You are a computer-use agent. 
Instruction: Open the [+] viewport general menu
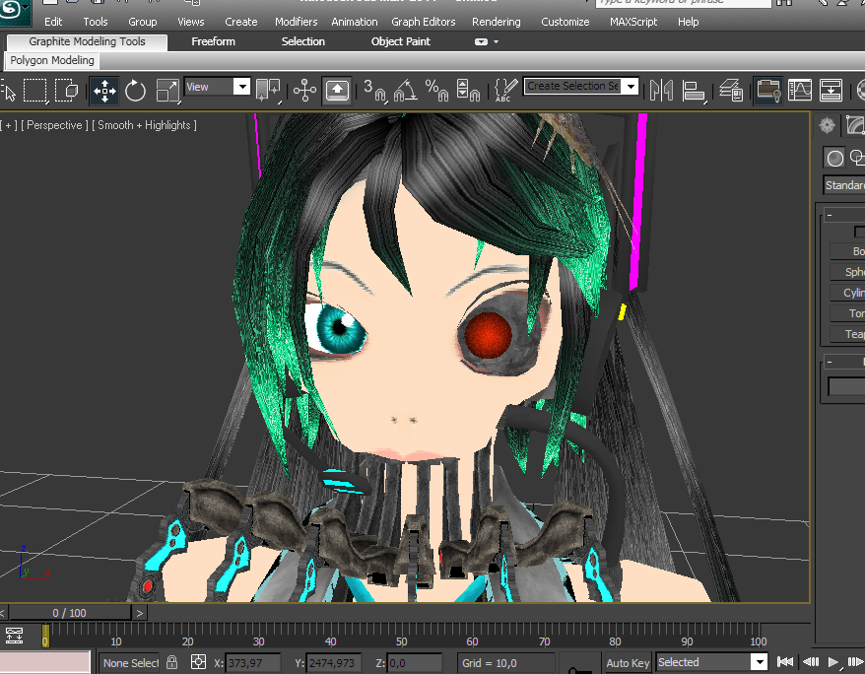(x=9, y=125)
